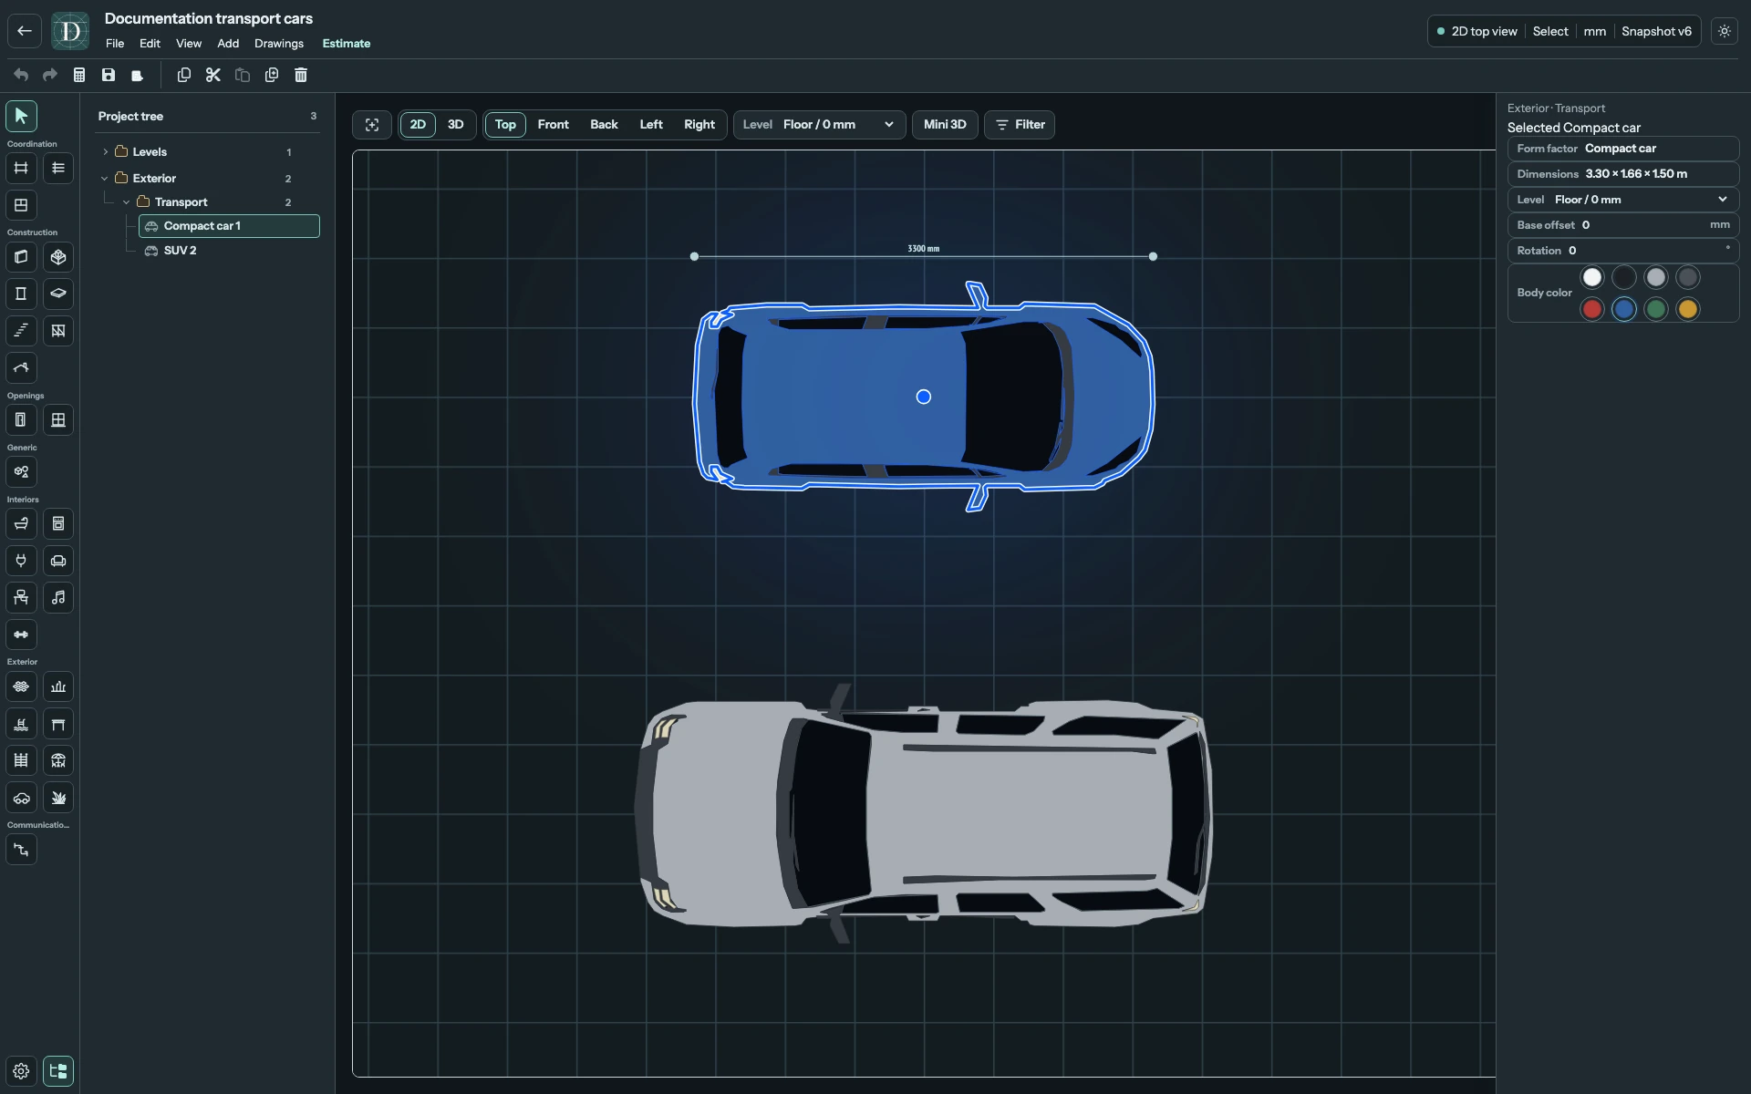Switch to 2D view mode

pos(418,125)
